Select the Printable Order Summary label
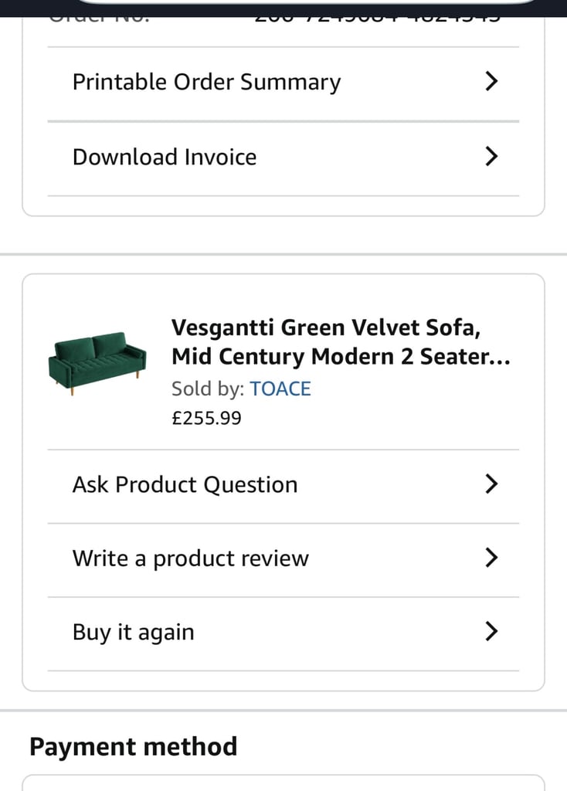 (207, 82)
